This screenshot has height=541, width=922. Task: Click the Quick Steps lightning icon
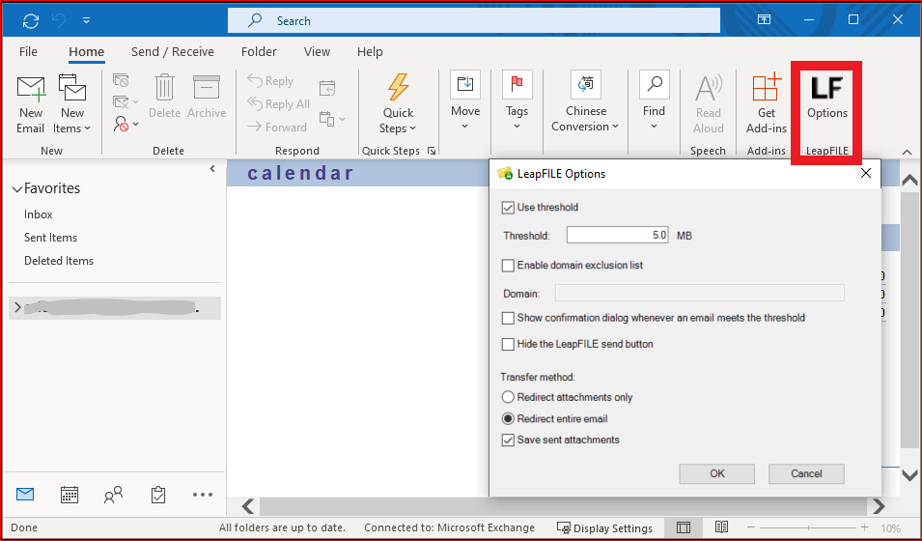tap(398, 88)
